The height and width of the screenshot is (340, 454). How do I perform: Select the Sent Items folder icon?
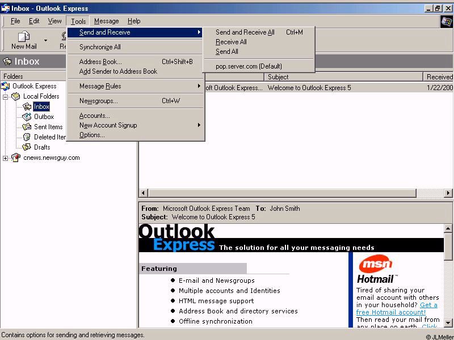pyautogui.click(x=27, y=127)
